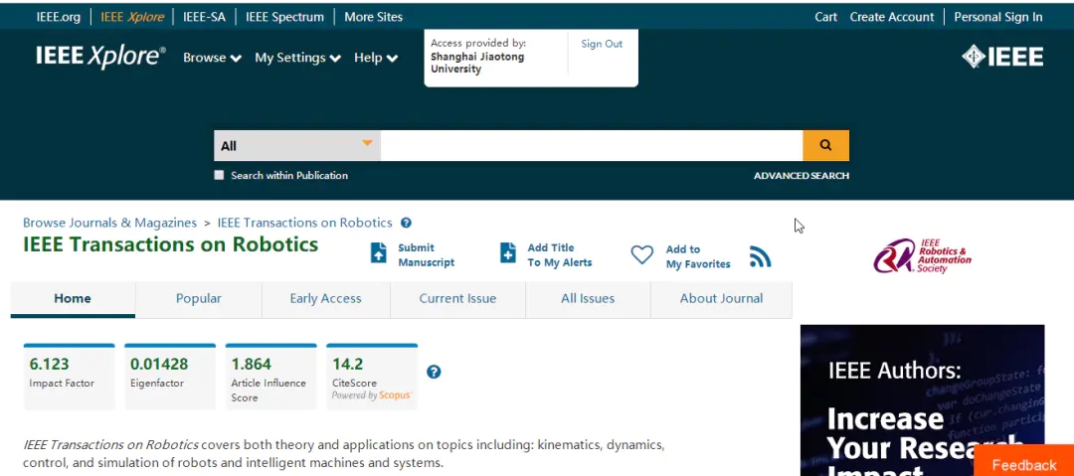Open the Robotics & Automation Society logo

922,255
